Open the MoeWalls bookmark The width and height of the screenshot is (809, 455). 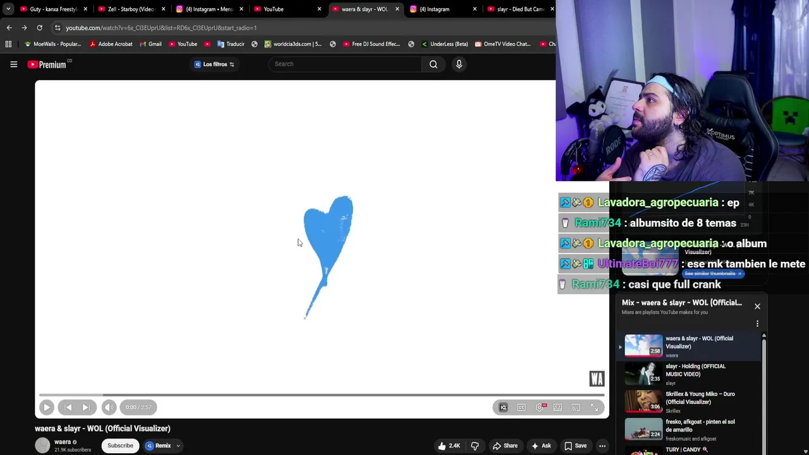pyautogui.click(x=53, y=44)
